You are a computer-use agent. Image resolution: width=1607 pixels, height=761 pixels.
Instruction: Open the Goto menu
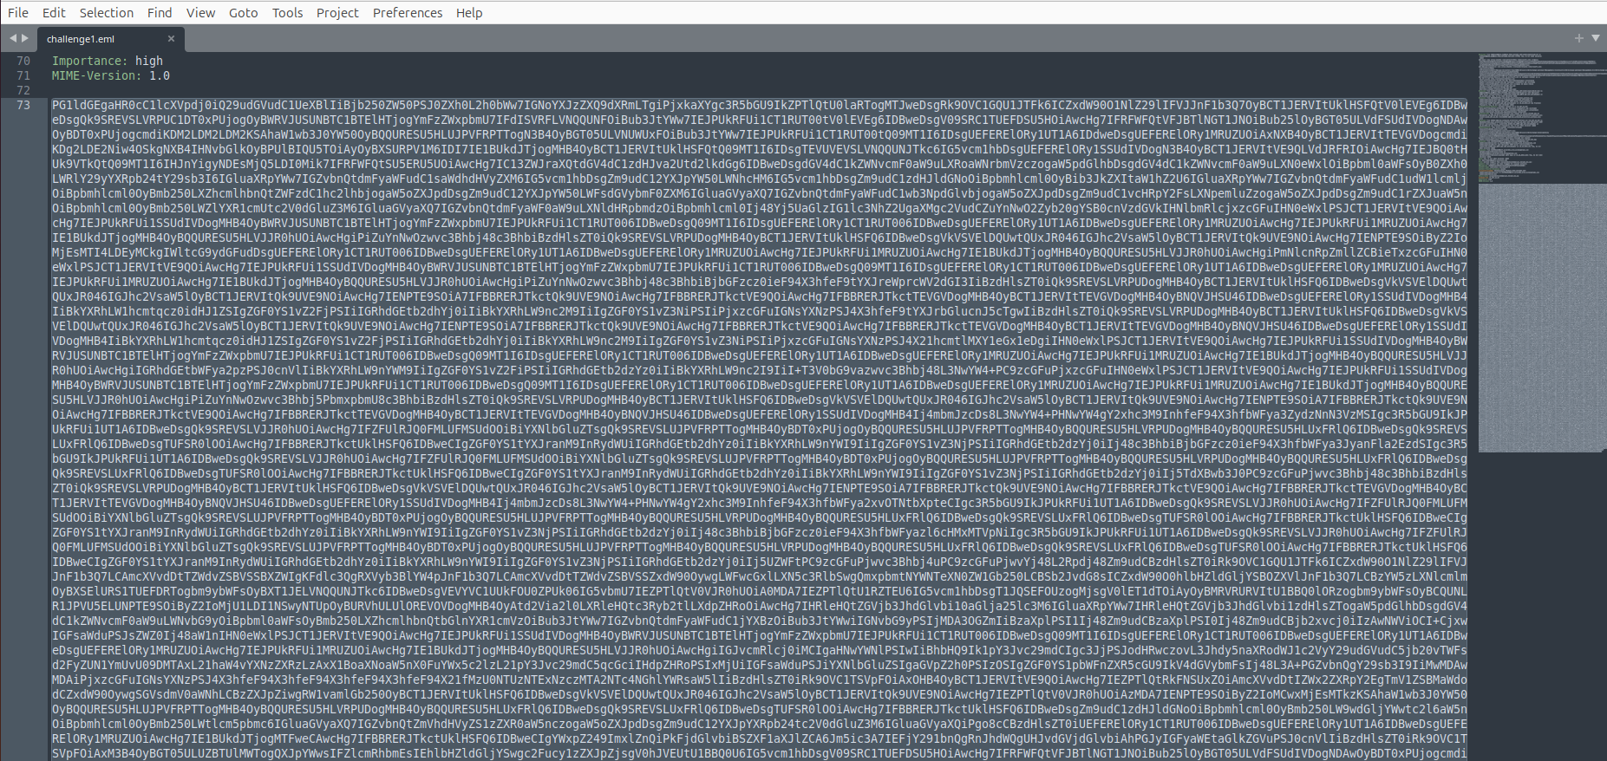click(x=244, y=12)
